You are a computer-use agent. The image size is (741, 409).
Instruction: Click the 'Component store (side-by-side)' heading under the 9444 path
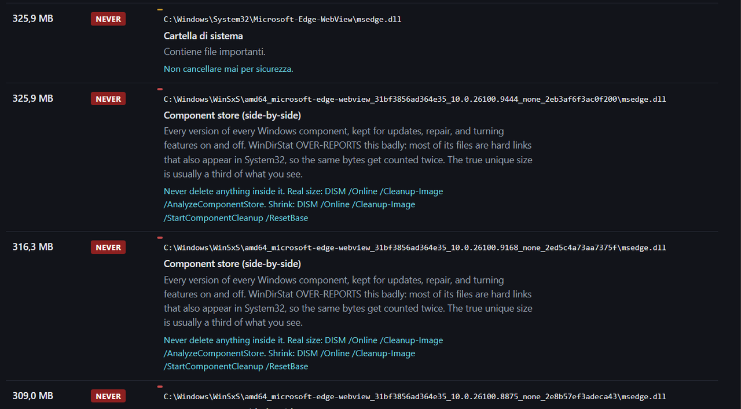[x=232, y=115]
